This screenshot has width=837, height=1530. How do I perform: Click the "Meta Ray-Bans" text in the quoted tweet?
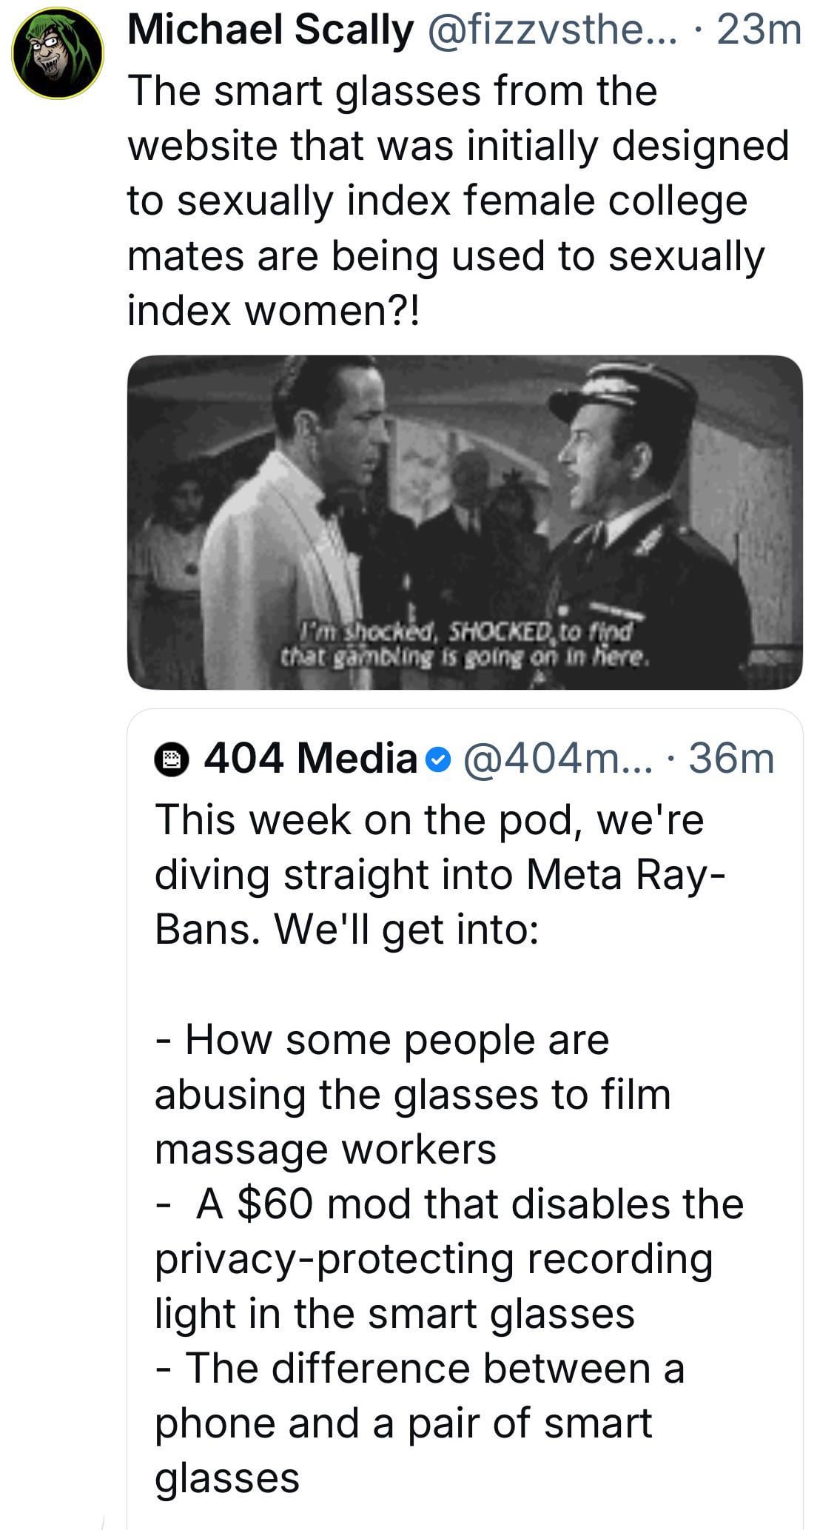pyautogui.click(x=622, y=876)
